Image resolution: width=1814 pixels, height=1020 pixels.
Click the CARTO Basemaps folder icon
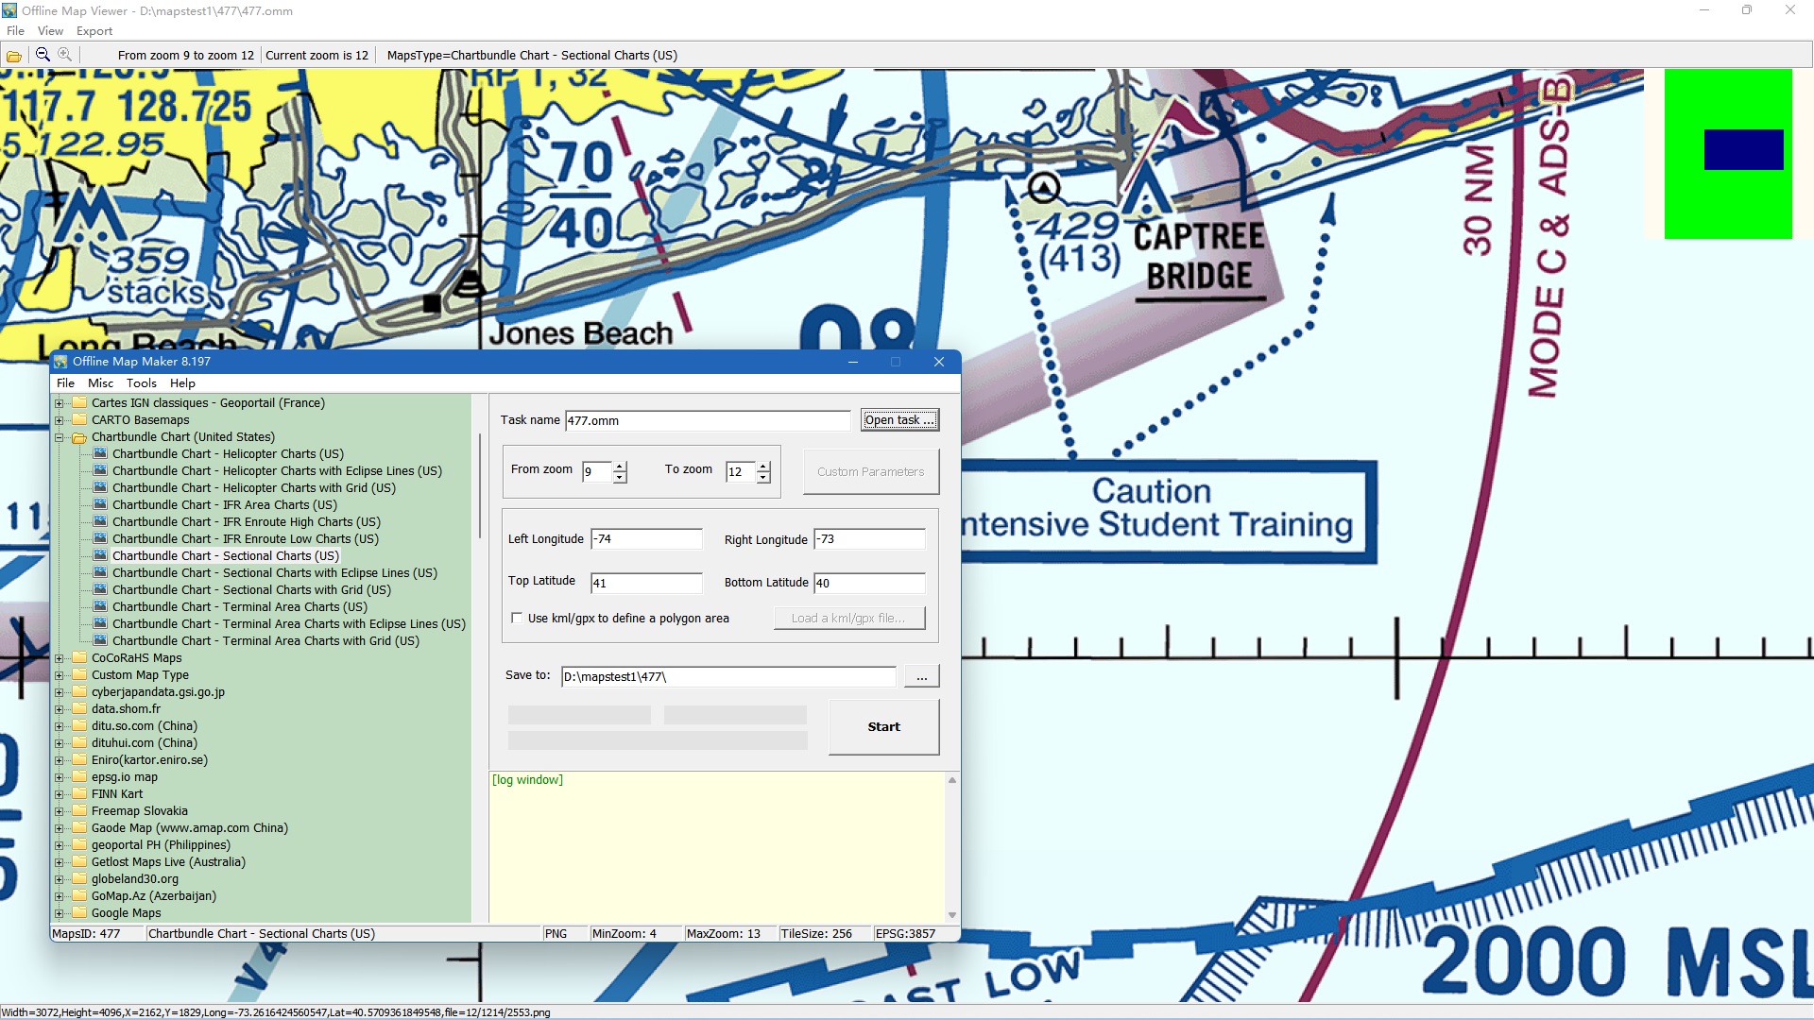coord(79,420)
